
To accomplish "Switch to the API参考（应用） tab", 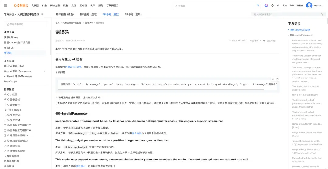I will [x=133, y=15].
